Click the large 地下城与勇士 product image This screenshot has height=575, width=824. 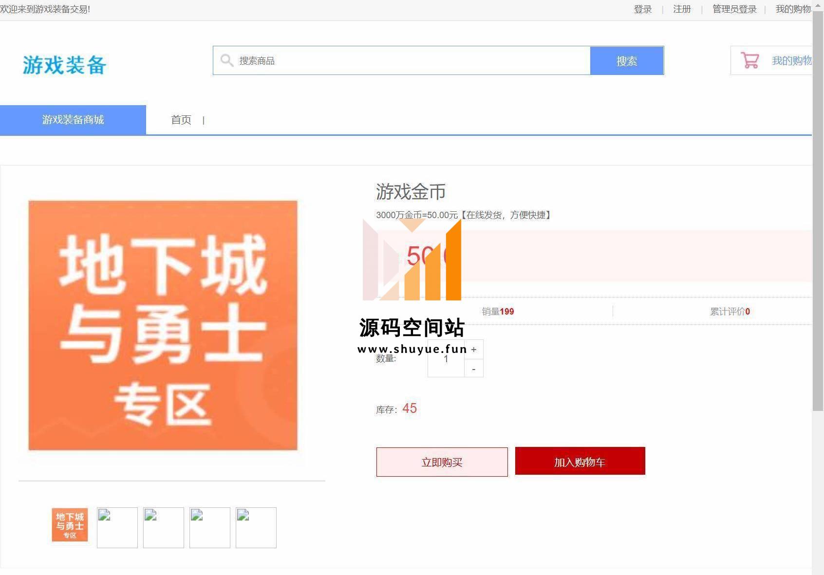tap(163, 325)
